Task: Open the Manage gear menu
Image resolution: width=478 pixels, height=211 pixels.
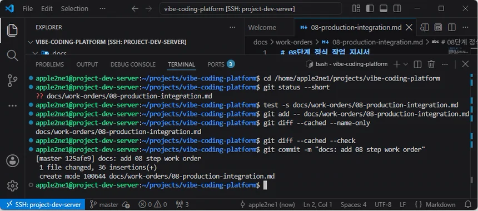Action: click(x=12, y=185)
